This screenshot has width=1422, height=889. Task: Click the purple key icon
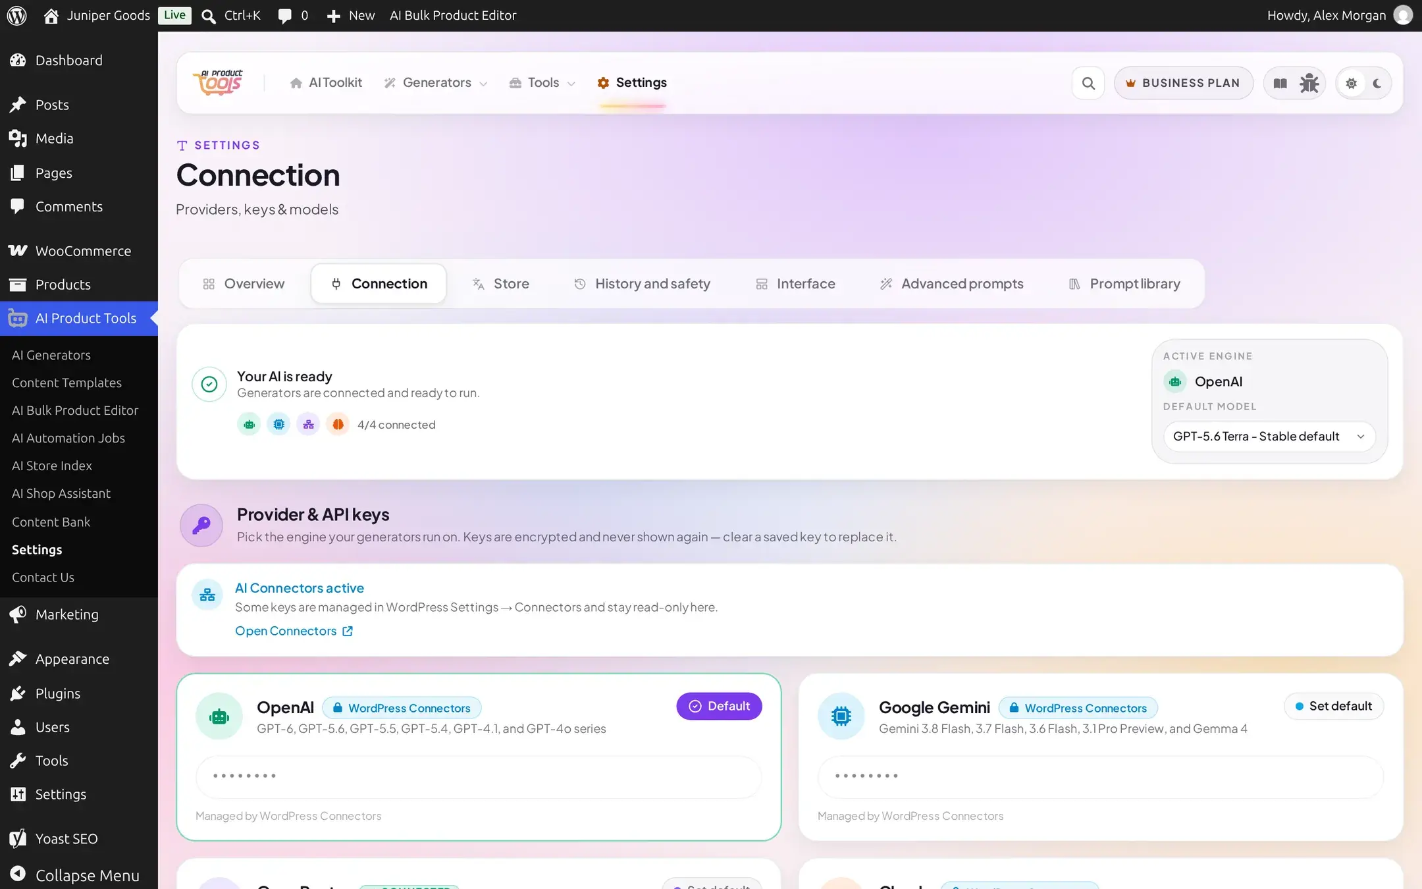tap(201, 525)
